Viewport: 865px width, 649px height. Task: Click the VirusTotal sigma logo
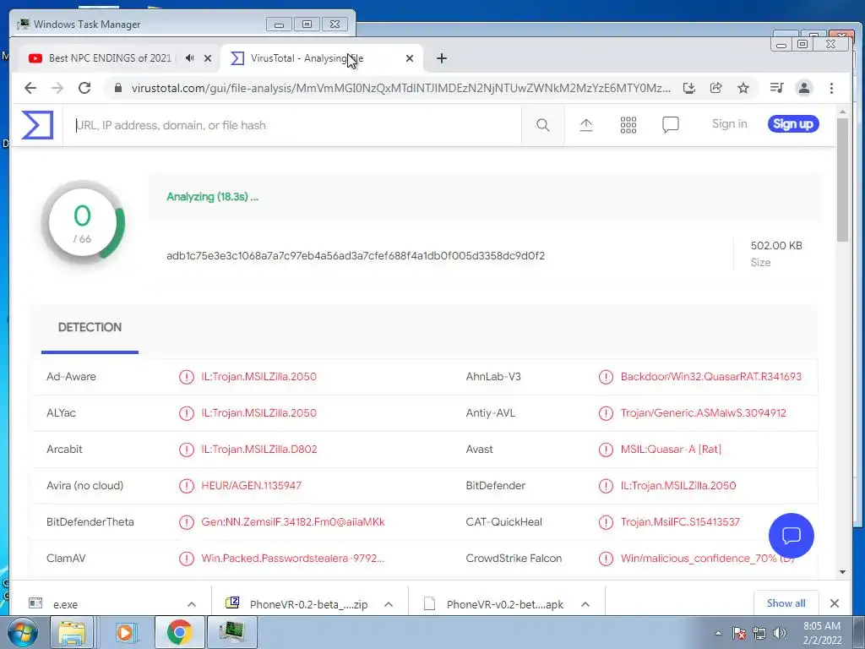pos(37,125)
